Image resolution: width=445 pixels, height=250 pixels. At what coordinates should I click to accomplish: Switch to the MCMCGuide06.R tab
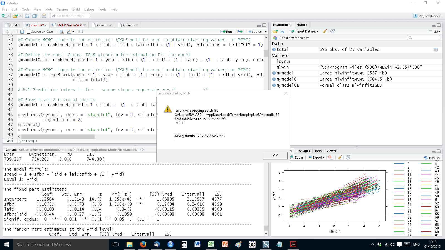(x=70, y=25)
